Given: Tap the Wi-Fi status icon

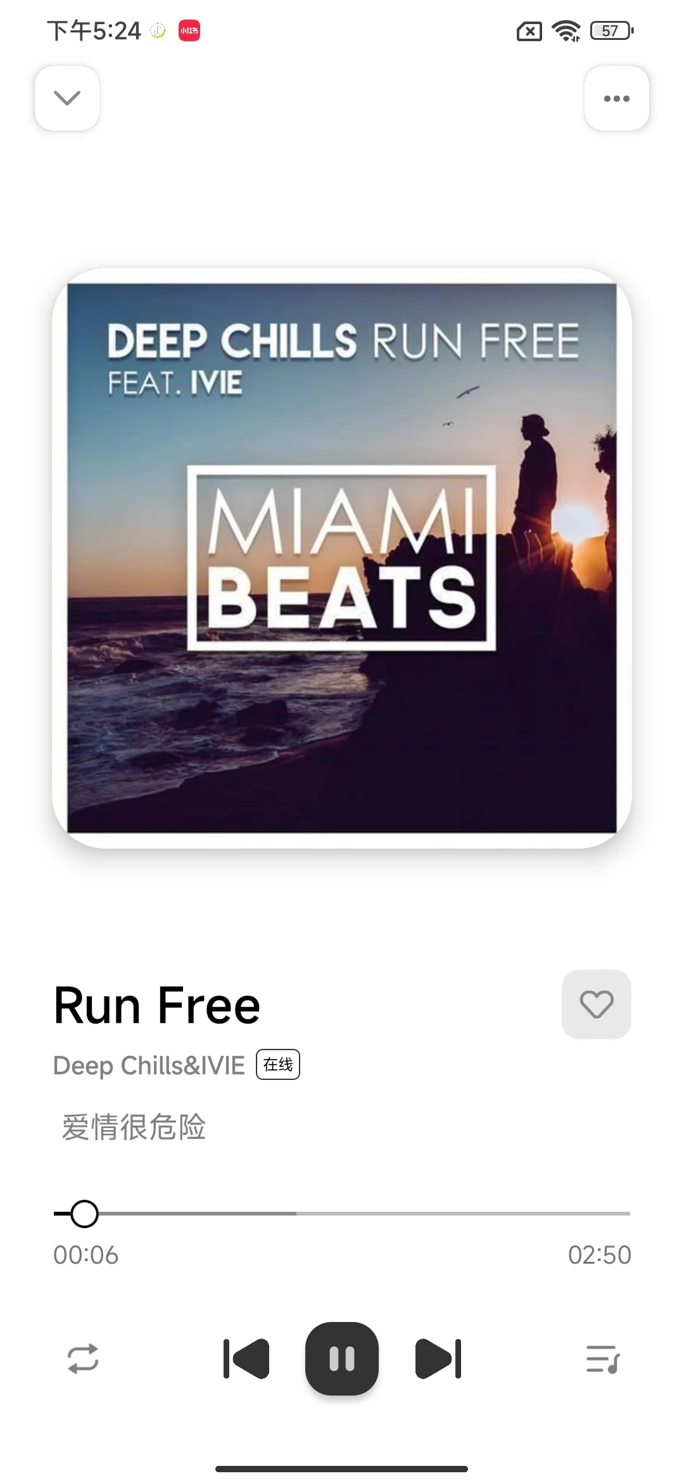Looking at the screenshot, I should pyautogui.click(x=566, y=30).
